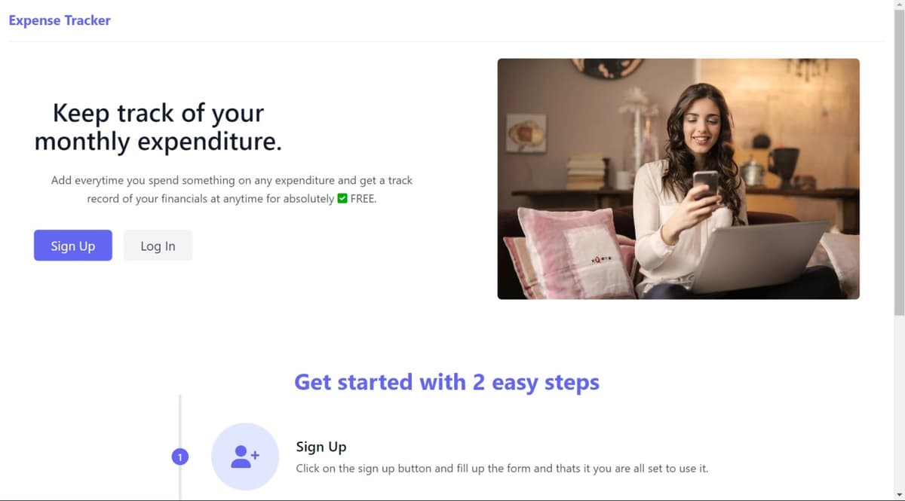Image resolution: width=905 pixels, height=501 pixels.
Task: Click the scrollbar up arrow
Action: pyautogui.click(x=899, y=5)
